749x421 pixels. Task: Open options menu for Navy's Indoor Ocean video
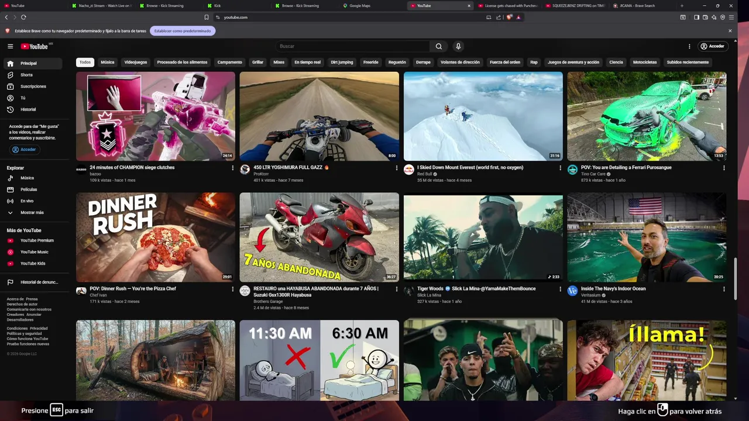coord(724,289)
